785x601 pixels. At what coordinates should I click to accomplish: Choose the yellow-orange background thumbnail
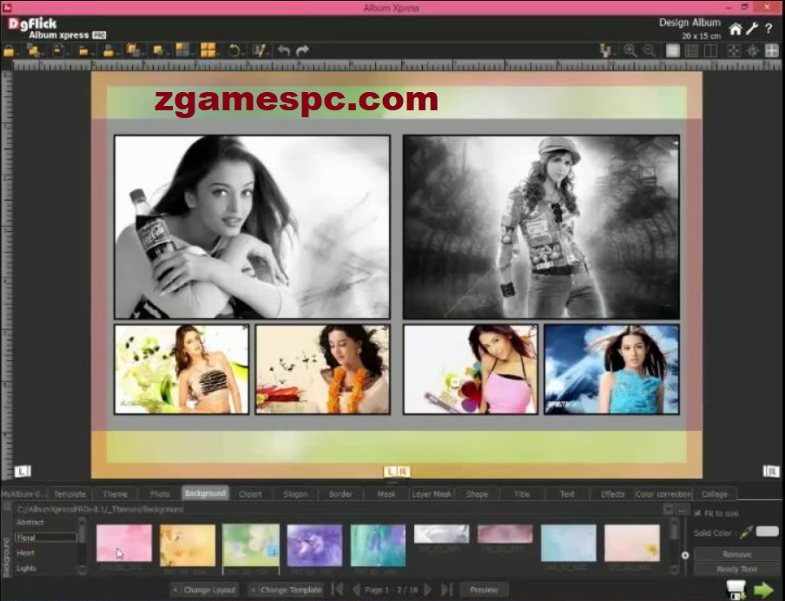[188, 545]
